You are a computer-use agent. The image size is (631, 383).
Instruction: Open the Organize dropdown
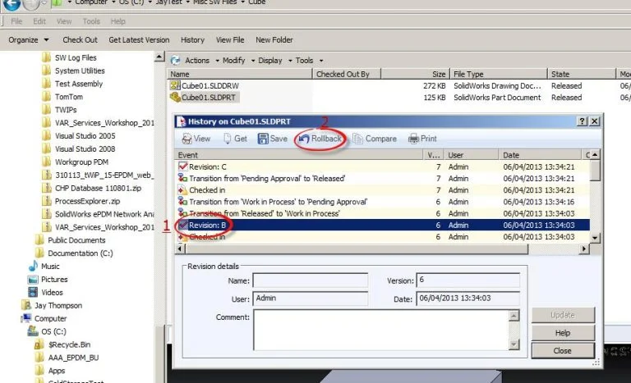click(x=29, y=39)
